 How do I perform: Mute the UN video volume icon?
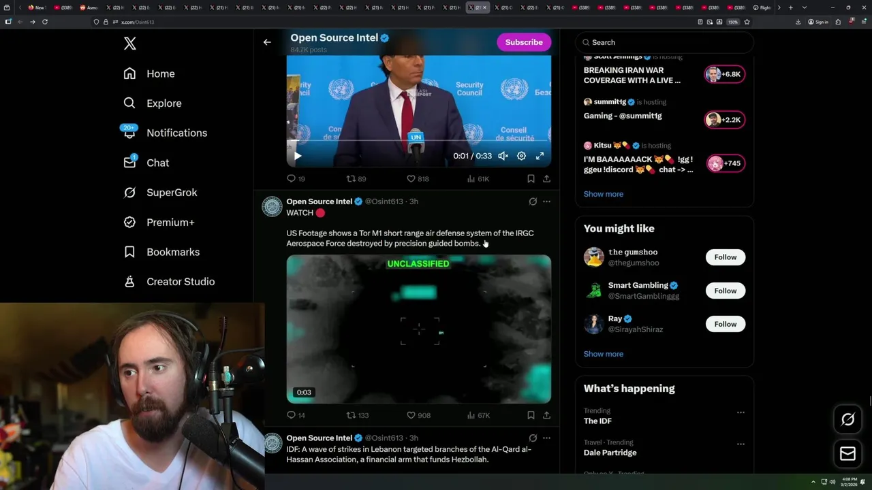pyautogui.click(x=503, y=156)
